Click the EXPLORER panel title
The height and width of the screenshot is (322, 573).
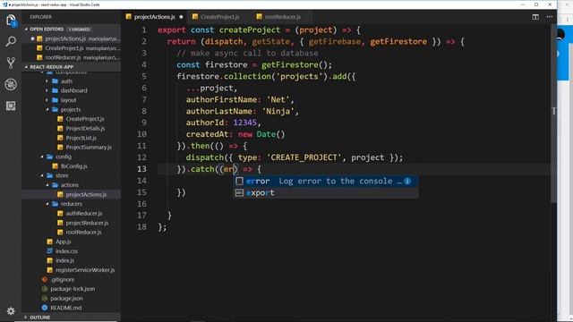pos(40,17)
